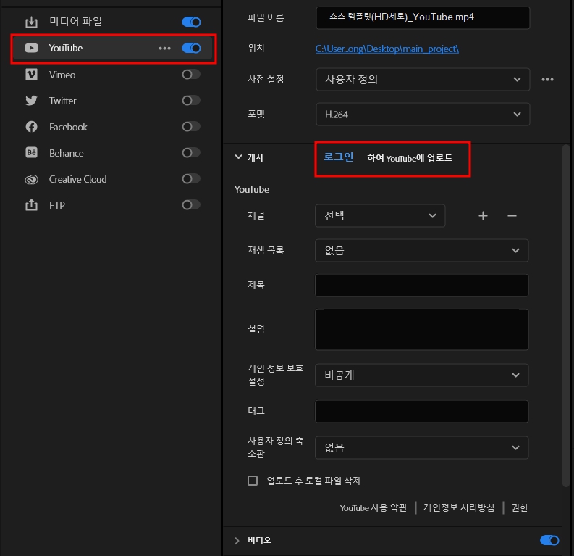Open preset more options dots
The image size is (574, 556).
coord(548,80)
